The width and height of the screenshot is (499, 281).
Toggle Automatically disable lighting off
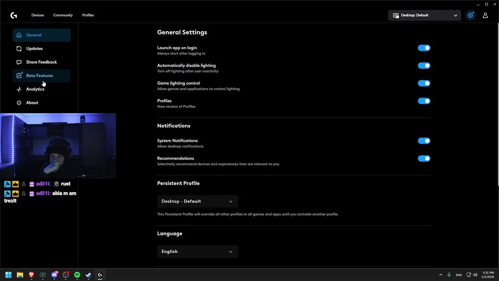tap(424, 66)
